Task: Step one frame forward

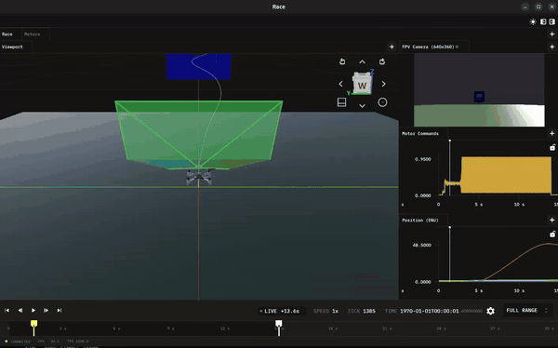Action: pos(46,310)
